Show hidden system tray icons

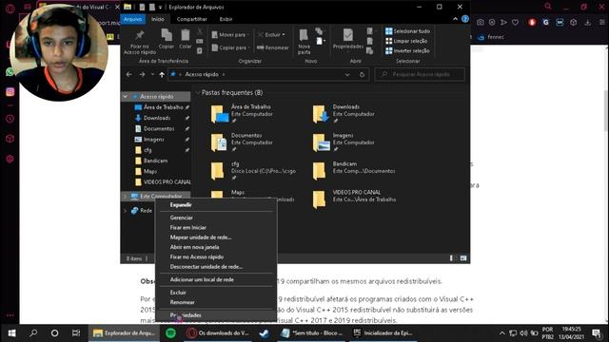click(501, 333)
